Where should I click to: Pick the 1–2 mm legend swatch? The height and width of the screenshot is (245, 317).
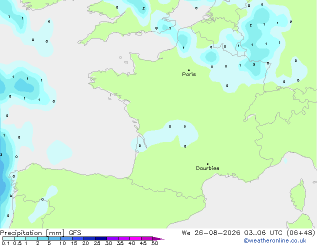[x=31, y=238]
